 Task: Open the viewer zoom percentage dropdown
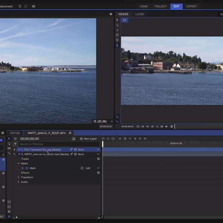[112, 121]
